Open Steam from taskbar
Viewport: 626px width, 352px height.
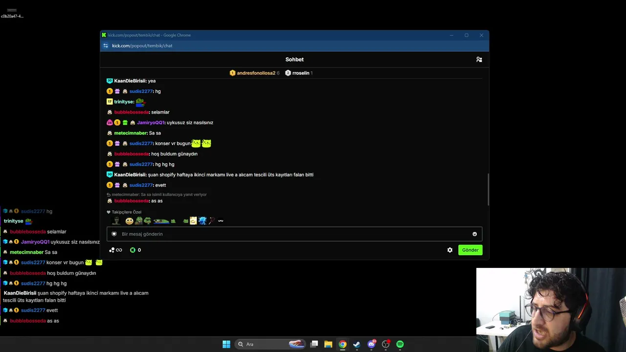(x=357, y=344)
